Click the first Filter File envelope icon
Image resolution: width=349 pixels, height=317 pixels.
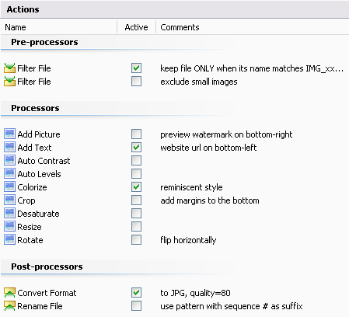pyautogui.click(x=9, y=68)
